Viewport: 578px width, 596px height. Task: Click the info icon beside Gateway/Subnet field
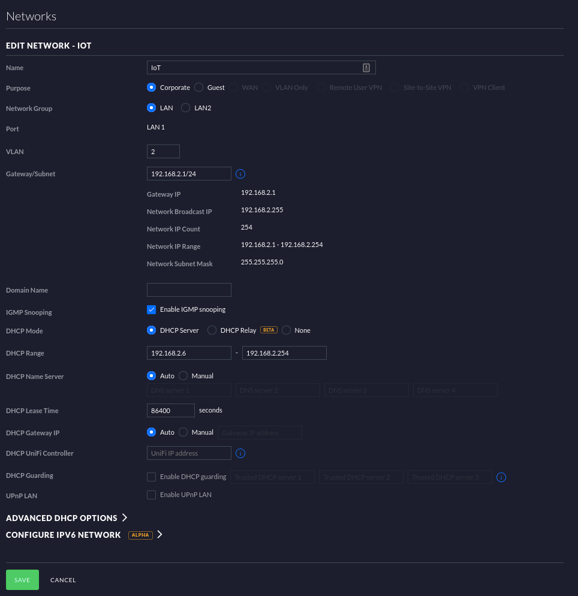coord(240,174)
